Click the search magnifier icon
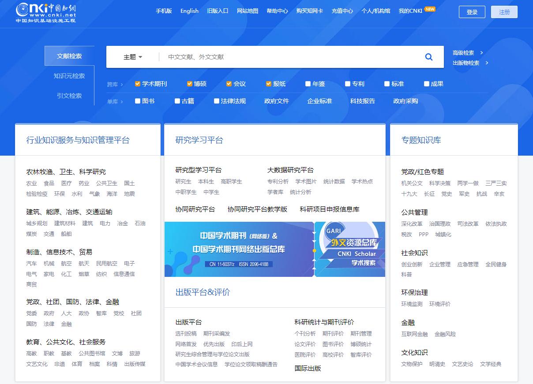Viewport: 533px width, 384px height. [x=428, y=56]
